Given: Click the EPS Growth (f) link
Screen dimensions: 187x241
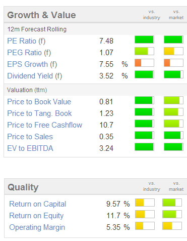Looking at the screenshot, I should pyautogui.click(x=32, y=64).
